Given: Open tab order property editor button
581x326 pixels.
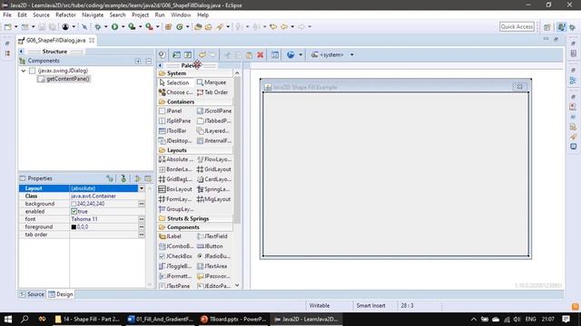Looking at the screenshot, I should pos(142,235).
